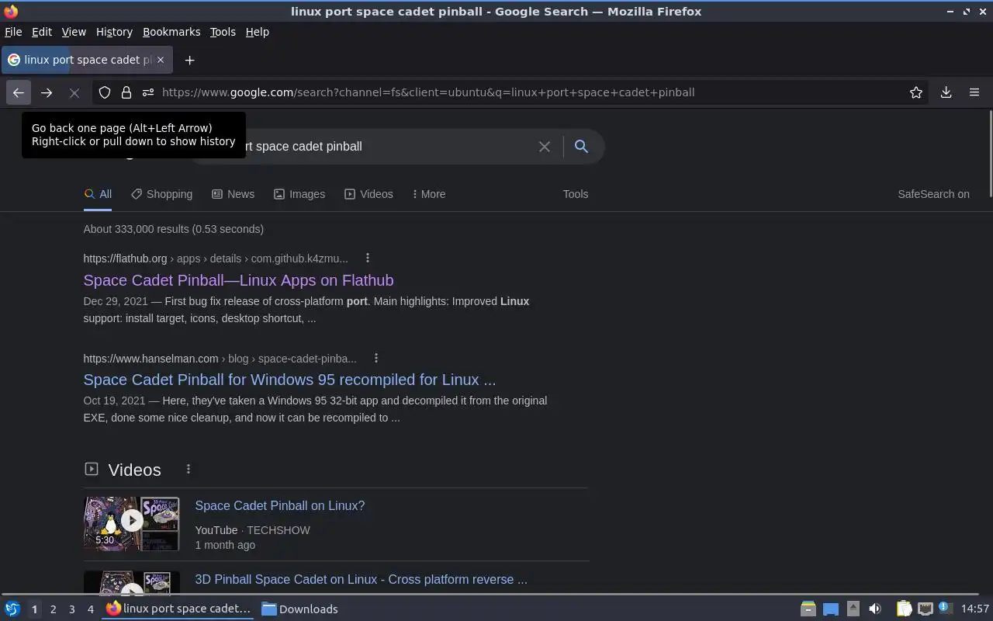Switch to Images results
This screenshot has width=993, height=621.
point(299,194)
